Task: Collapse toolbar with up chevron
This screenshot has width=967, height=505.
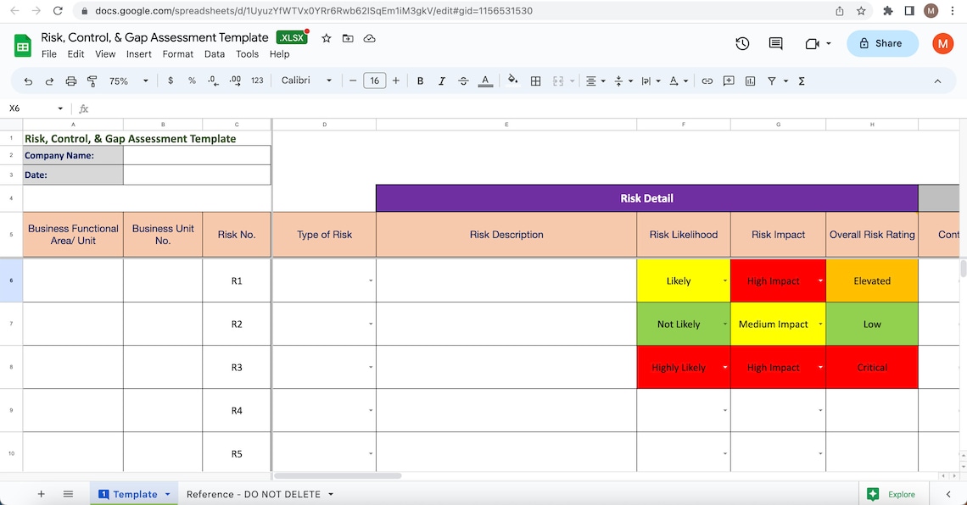Action: pyautogui.click(x=937, y=80)
